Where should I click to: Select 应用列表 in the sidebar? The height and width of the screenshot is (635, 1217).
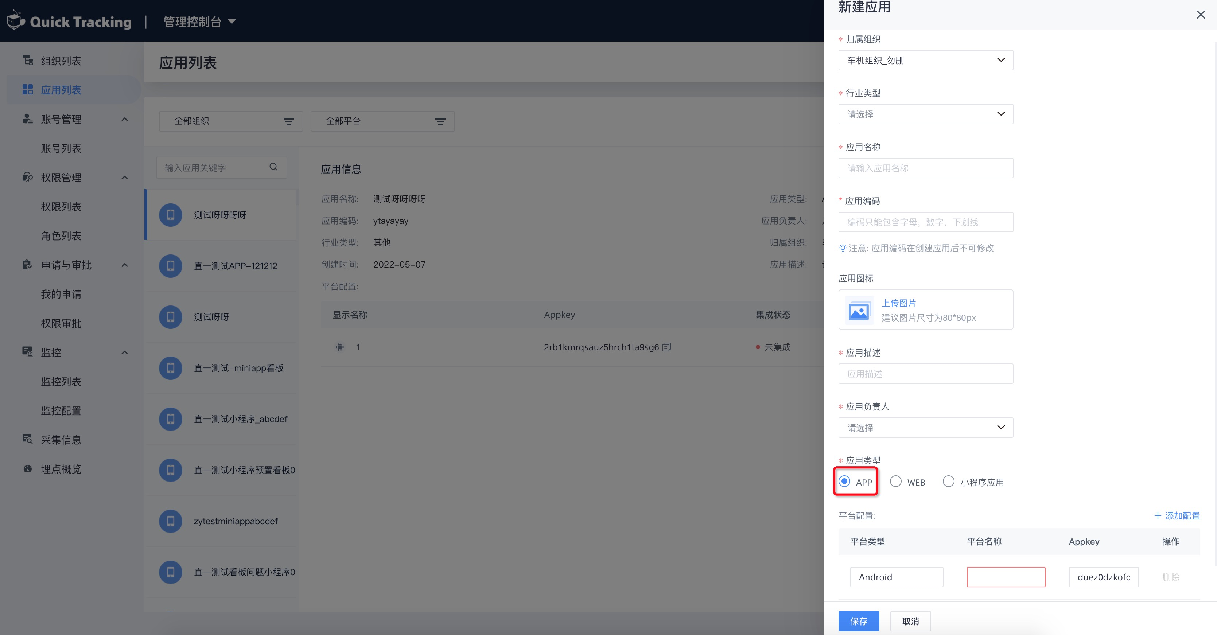[61, 90]
